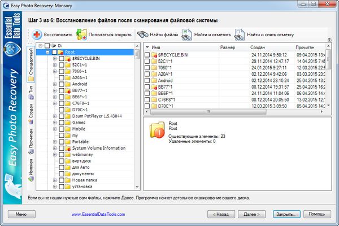Open the Помощь button
The height and width of the screenshot is (226, 339).
pyautogui.click(x=317, y=214)
